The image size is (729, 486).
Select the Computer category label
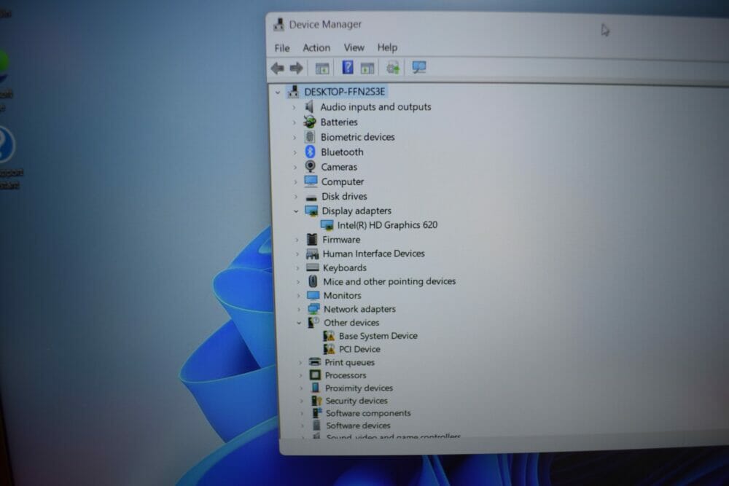[343, 181]
